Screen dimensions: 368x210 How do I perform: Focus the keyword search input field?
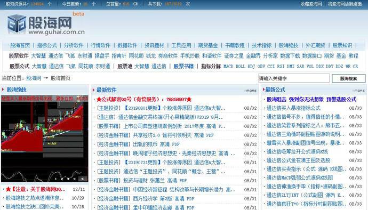pos(294,78)
